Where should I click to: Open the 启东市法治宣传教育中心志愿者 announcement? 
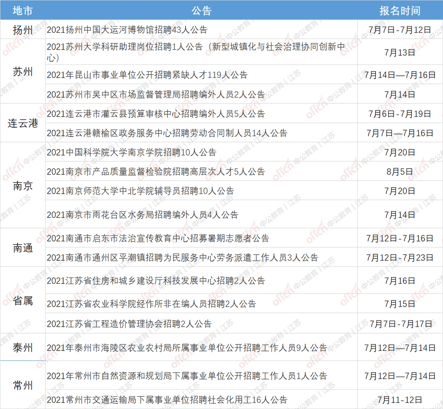(158, 238)
